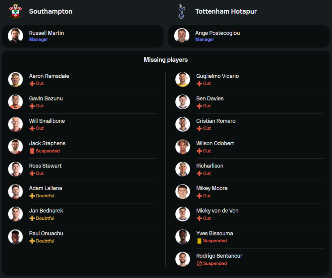Click the Manager label under Russell Martin

tap(39, 39)
